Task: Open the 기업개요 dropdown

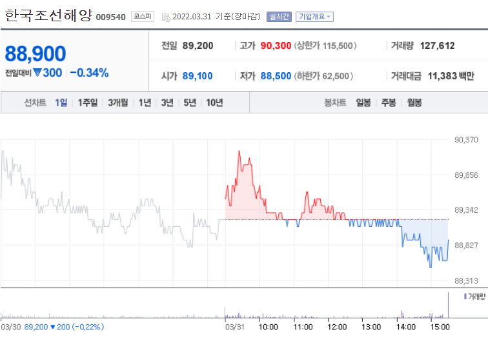Action: point(314,17)
